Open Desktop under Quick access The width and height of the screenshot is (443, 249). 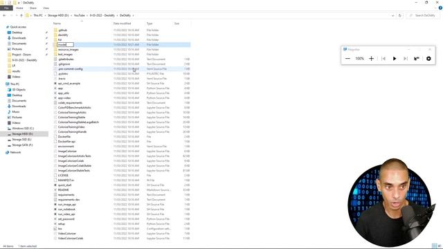17,33
